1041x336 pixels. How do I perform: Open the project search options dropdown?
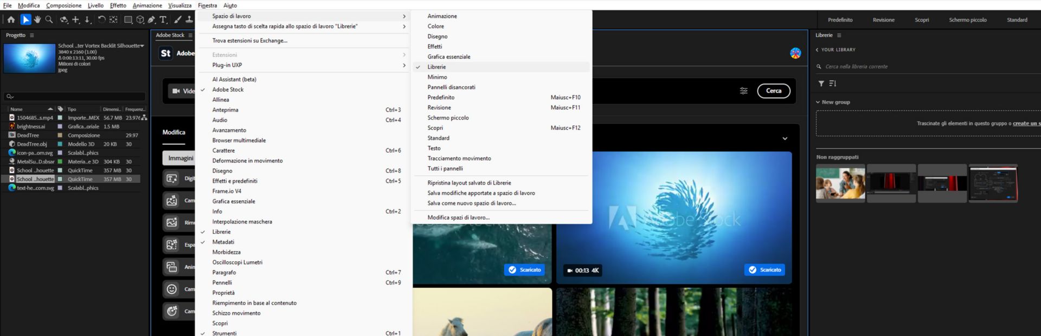pos(10,96)
